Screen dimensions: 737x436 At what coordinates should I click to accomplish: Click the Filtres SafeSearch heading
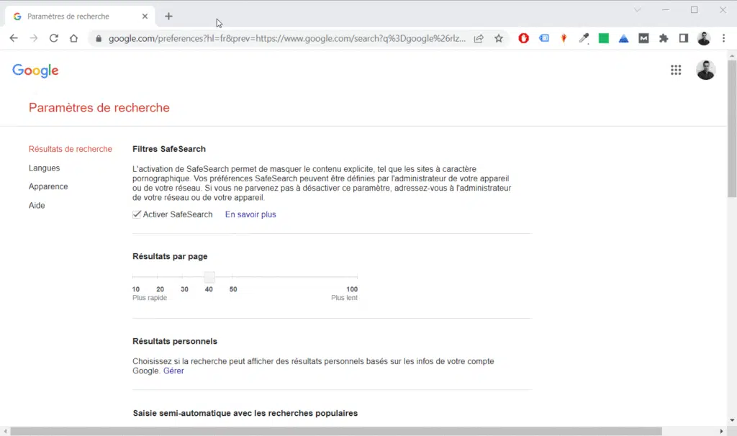click(169, 149)
